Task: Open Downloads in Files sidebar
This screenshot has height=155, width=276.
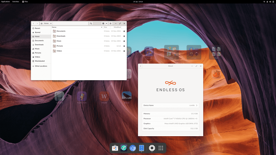Action: coord(41,45)
